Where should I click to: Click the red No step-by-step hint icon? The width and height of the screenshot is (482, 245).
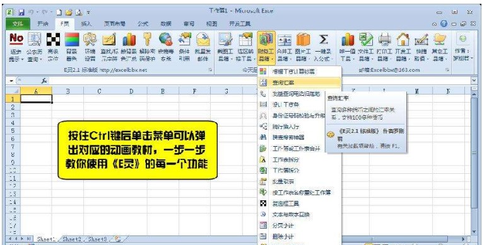(x=16, y=39)
